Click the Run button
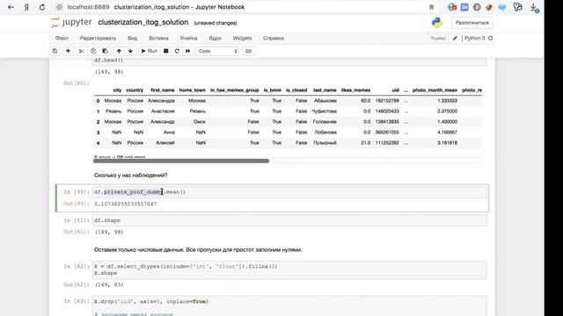This screenshot has width=563, height=316. pos(149,51)
